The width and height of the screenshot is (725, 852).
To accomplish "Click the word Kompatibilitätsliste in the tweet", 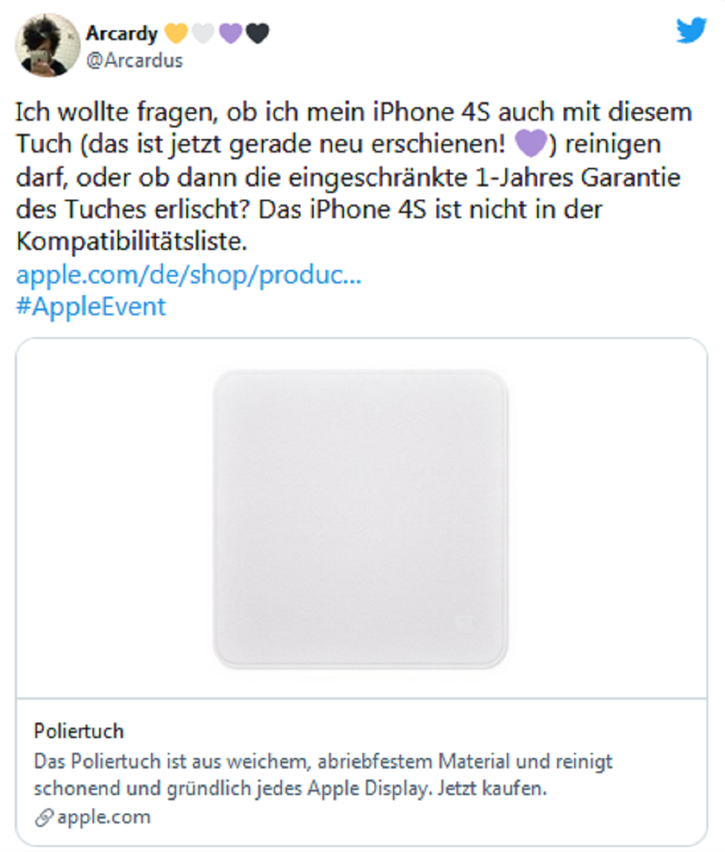I will (x=132, y=241).
